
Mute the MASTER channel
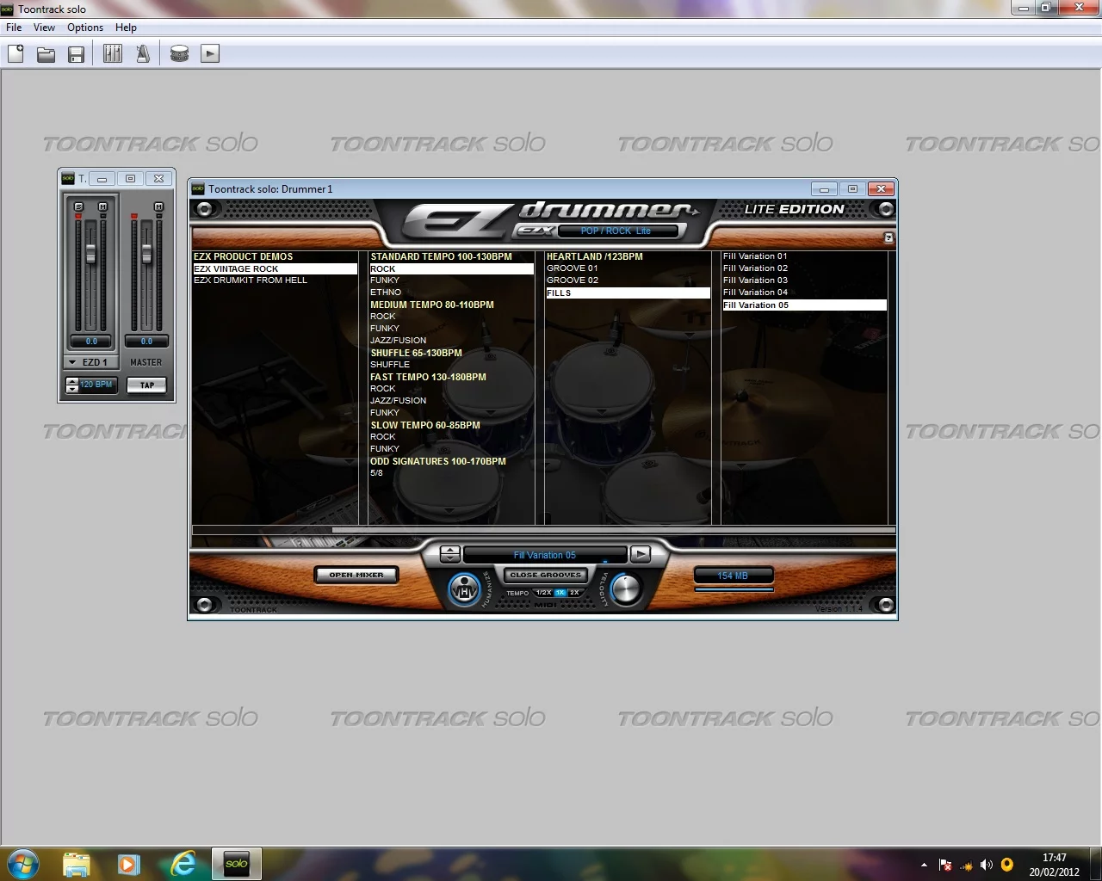tap(158, 206)
